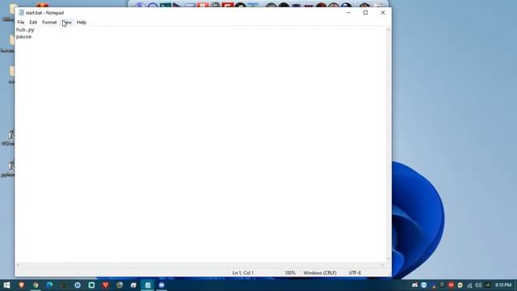Click the red circular tray icon

pos(451,285)
